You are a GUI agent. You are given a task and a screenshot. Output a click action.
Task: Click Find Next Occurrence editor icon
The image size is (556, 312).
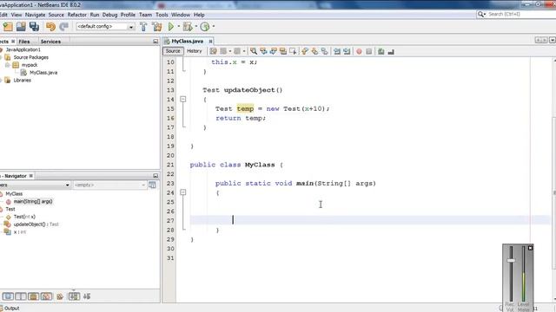pyautogui.click(x=273, y=51)
